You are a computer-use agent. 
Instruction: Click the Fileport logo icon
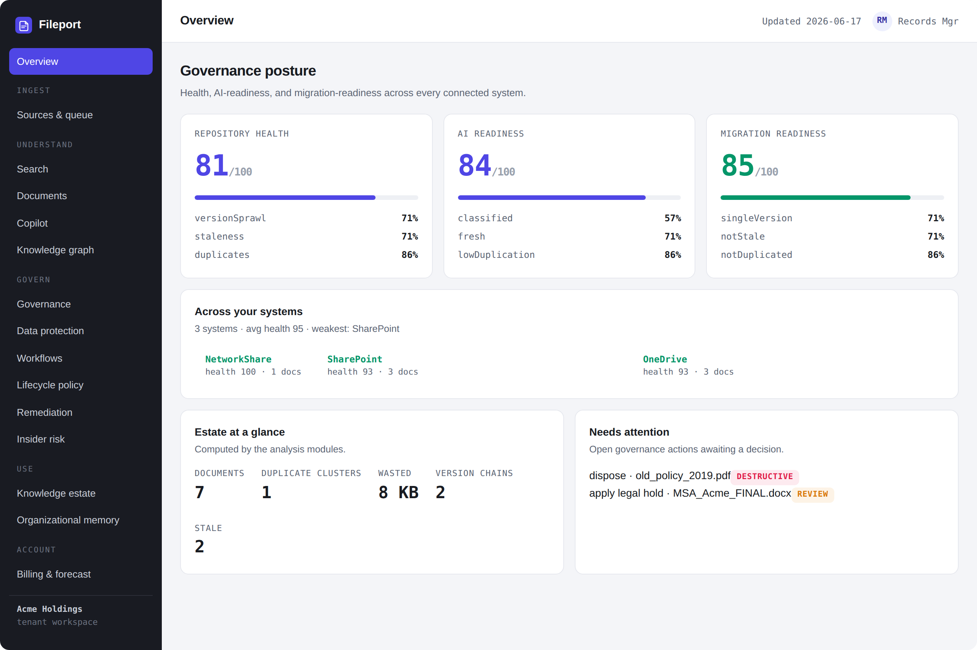point(24,25)
